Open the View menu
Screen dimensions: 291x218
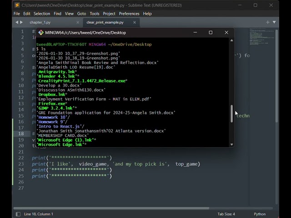click(x=69, y=14)
